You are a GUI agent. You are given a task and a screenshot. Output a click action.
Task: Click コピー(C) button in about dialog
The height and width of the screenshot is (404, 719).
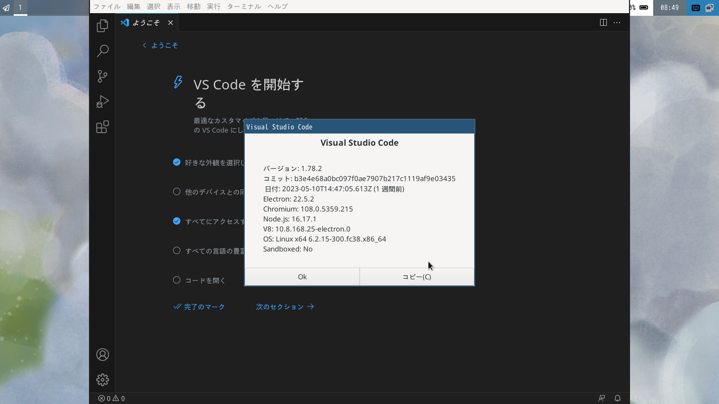[x=417, y=277]
